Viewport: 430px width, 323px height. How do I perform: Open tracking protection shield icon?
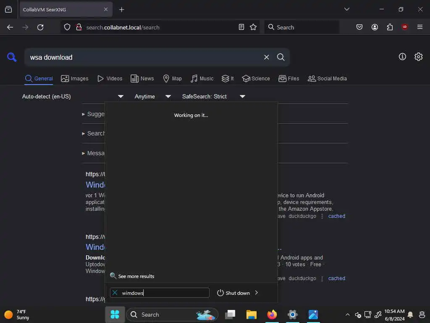click(x=67, y=27)
